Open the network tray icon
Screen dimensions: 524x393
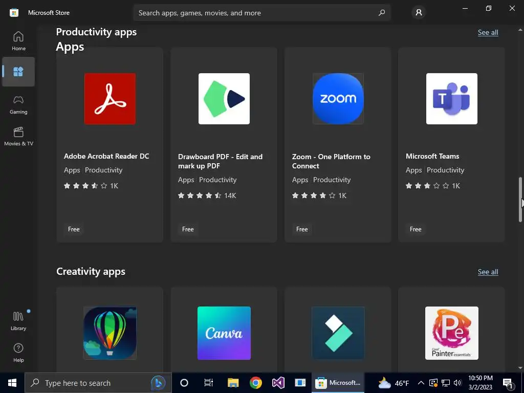click(x=446, y=383)
